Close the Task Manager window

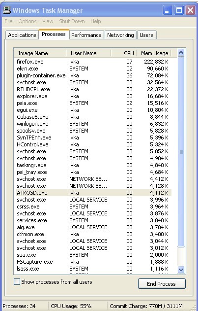[190, 10]
